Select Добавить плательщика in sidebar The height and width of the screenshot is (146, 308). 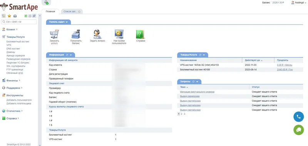point(18,104)
